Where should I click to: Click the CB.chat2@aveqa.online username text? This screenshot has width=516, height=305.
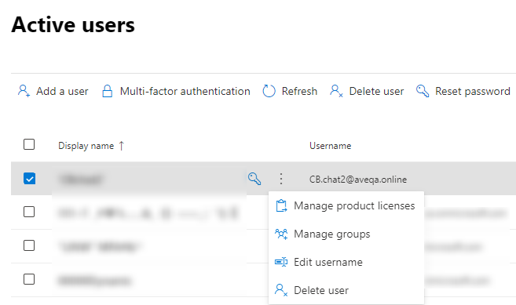tap(358, 179)
